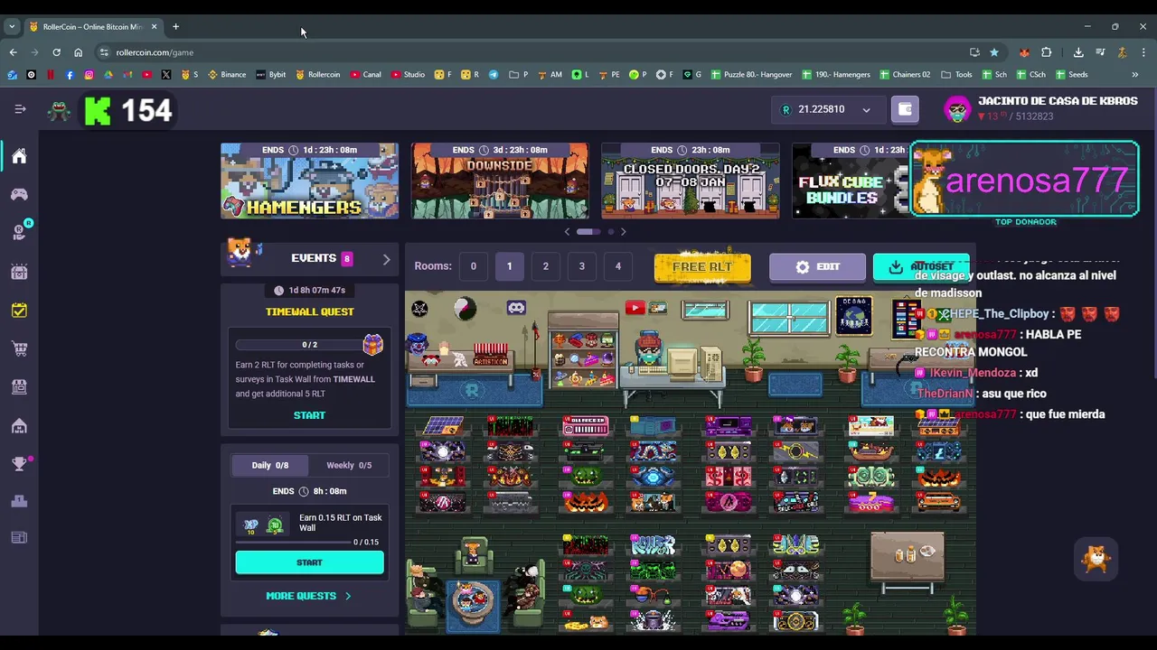Show more bookmarks overflow chevron
The height and width of the screenshot is (650, 1157).
coord(1134,74)
